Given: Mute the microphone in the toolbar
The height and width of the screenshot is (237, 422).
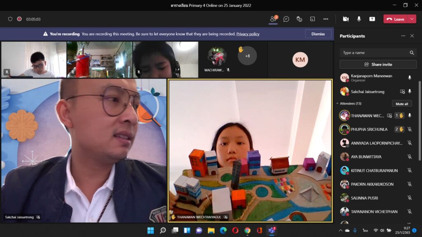Looking at the screenshot, I should coord(359,19).
